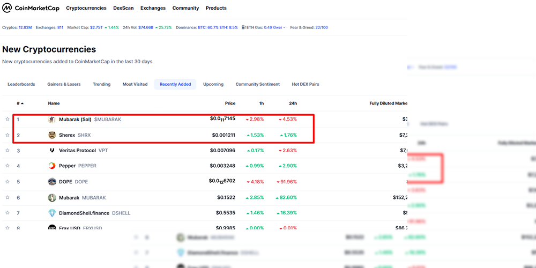536x268 pixels.
Task: Star Mubarak (Sol) in the watchlist
Action: click(7, 119)
